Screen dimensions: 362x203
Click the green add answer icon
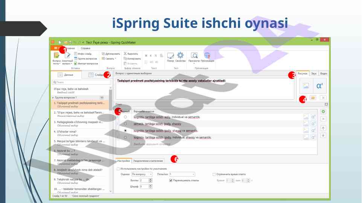[x=323, y=112]
